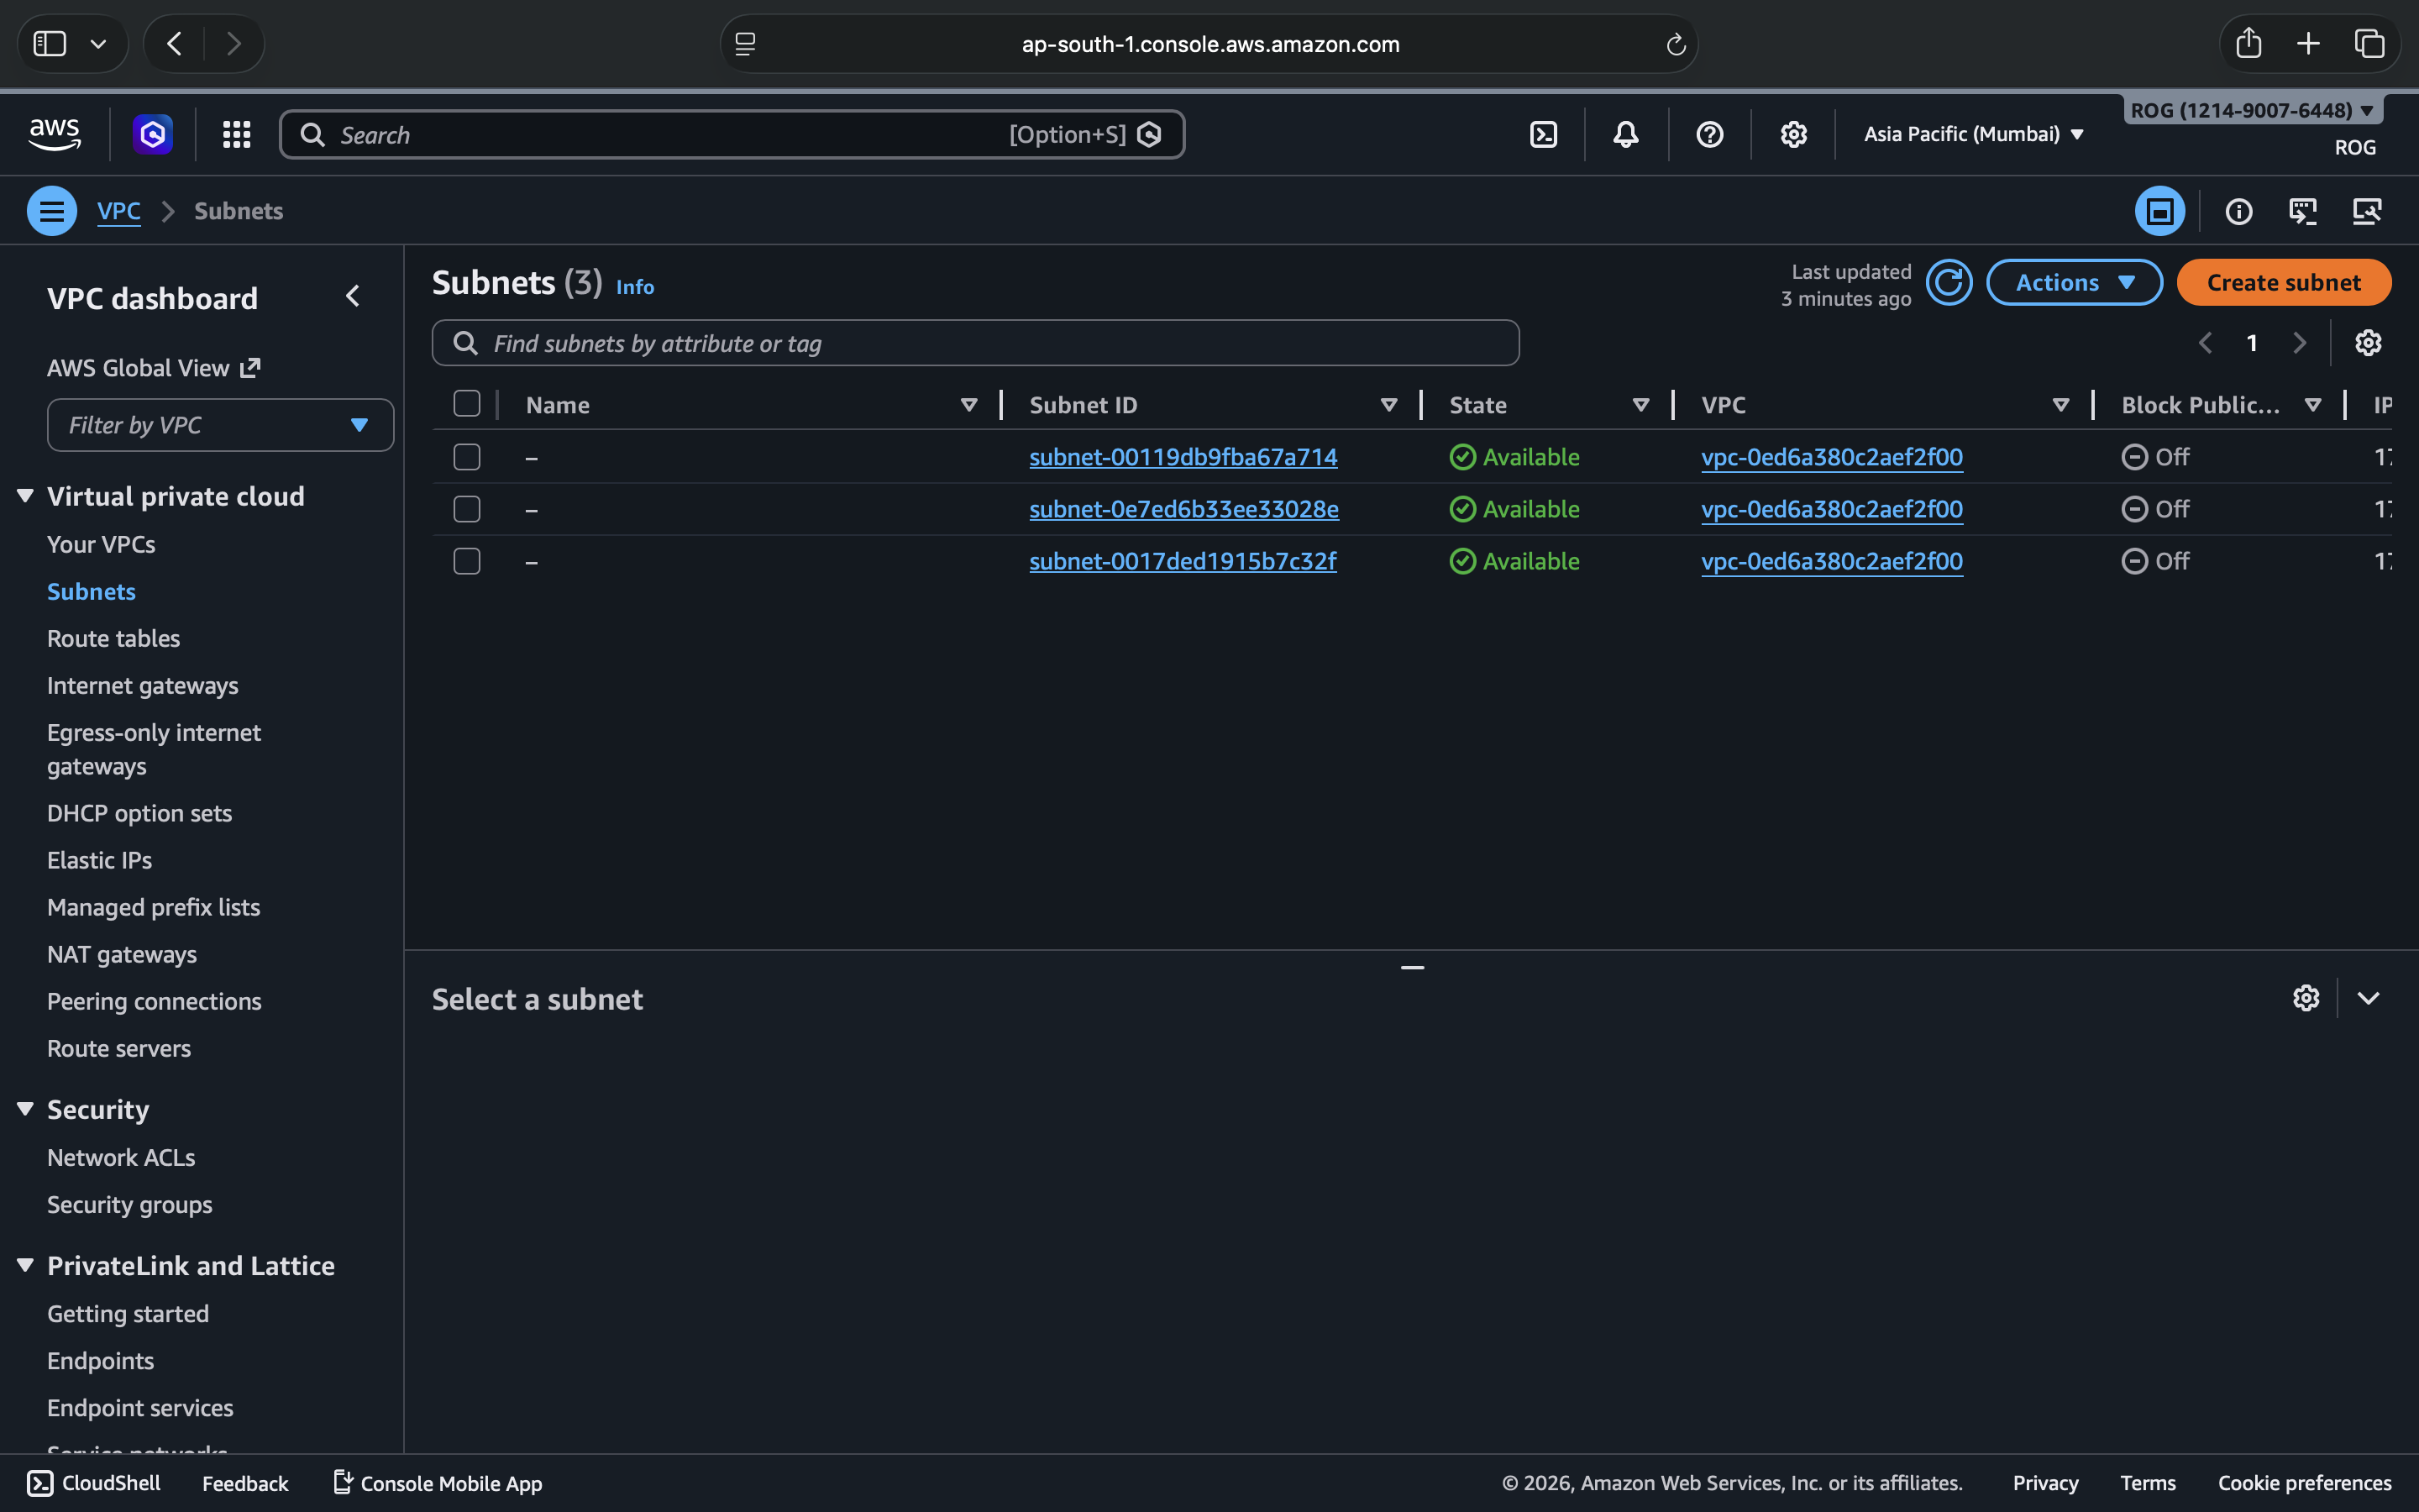Open the notifications bell
Image resolution: width=2419 pixels, height=1512 pixels.
tap(1625, 134)
